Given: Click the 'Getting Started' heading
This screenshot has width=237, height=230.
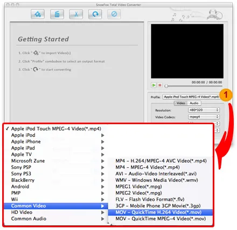Looking at the screenshot, I should tap(43, 39).
